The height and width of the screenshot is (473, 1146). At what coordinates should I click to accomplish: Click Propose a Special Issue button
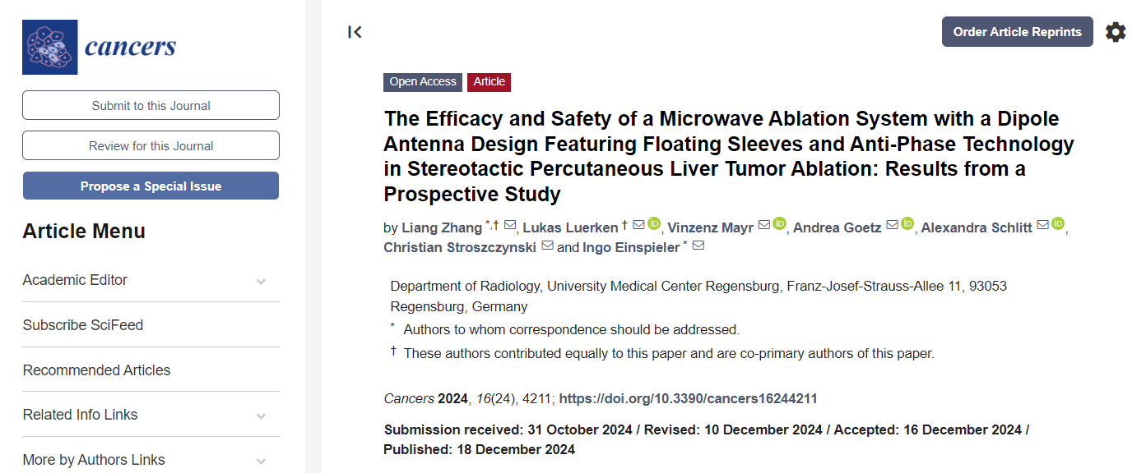click(x=151, y=186)
